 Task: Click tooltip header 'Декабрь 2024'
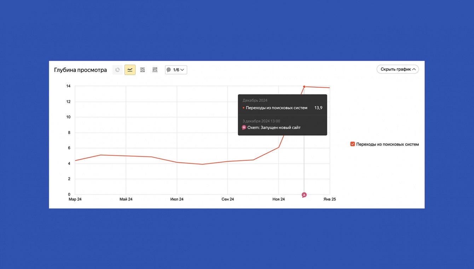coord(255,101)
